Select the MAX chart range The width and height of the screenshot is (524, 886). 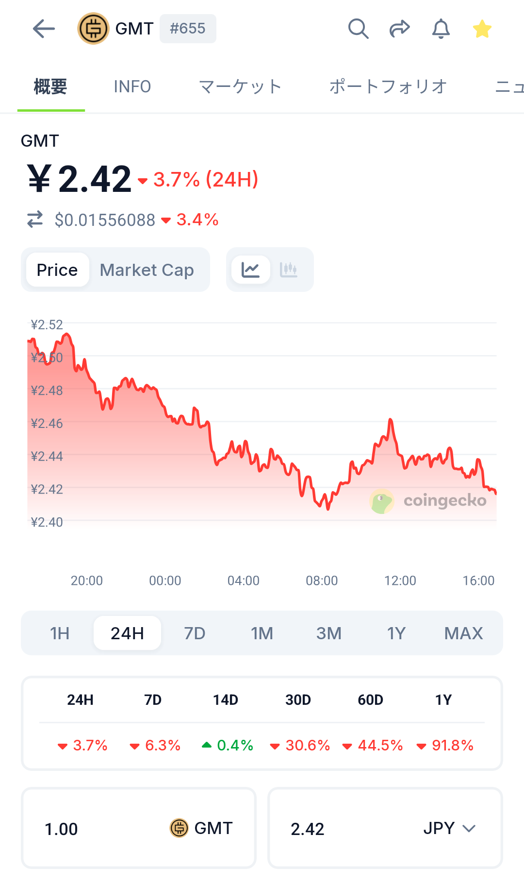[x=463, y=633]
